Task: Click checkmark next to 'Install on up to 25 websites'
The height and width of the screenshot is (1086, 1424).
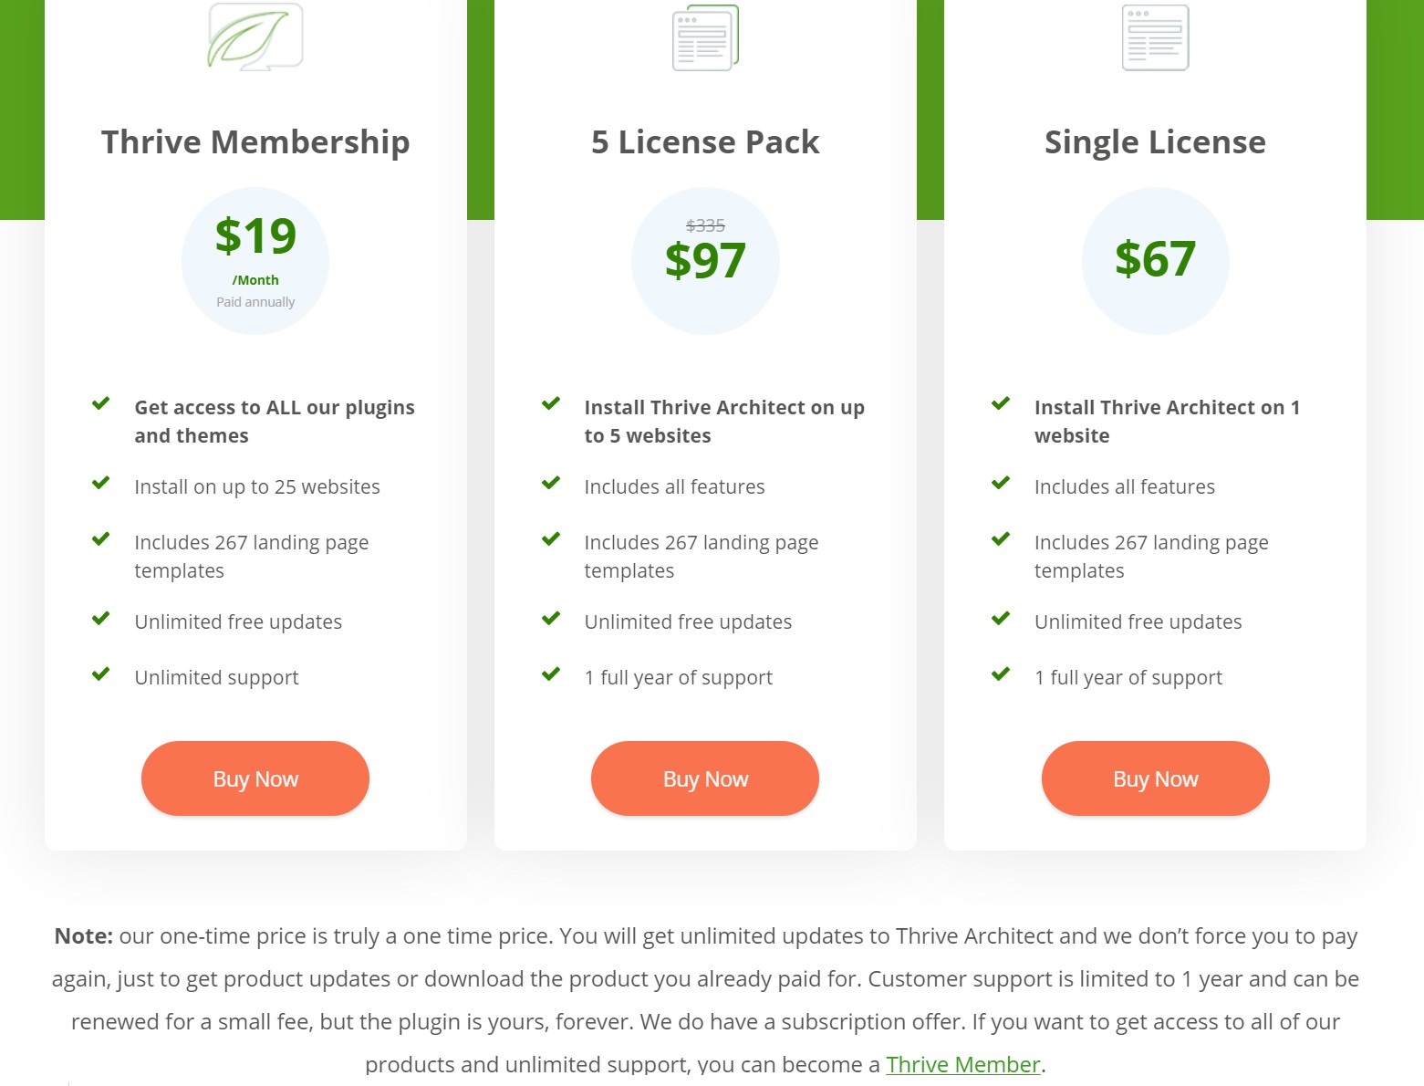Action: point(101,483)
